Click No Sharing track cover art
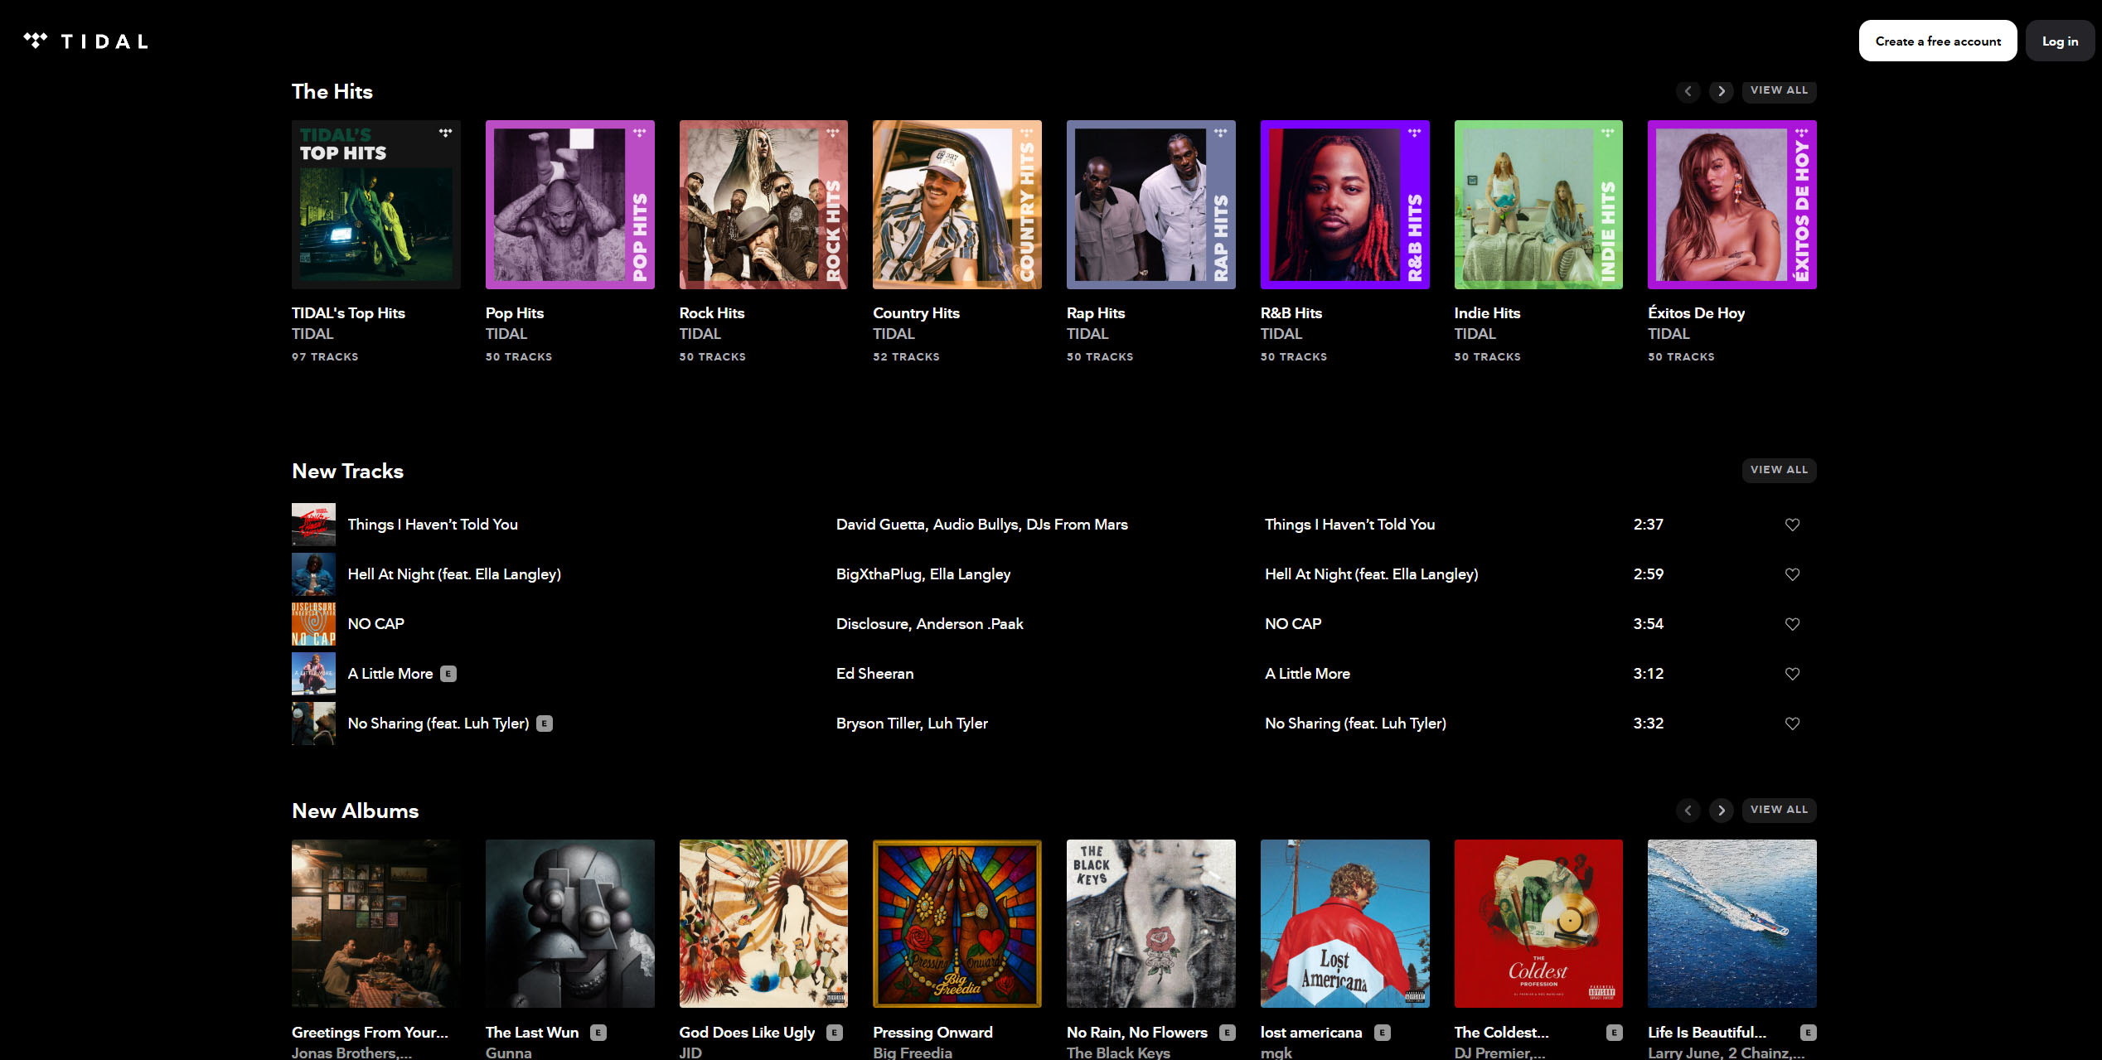The width and height of the screenshot is (2102, 1060). pos(313,724)
